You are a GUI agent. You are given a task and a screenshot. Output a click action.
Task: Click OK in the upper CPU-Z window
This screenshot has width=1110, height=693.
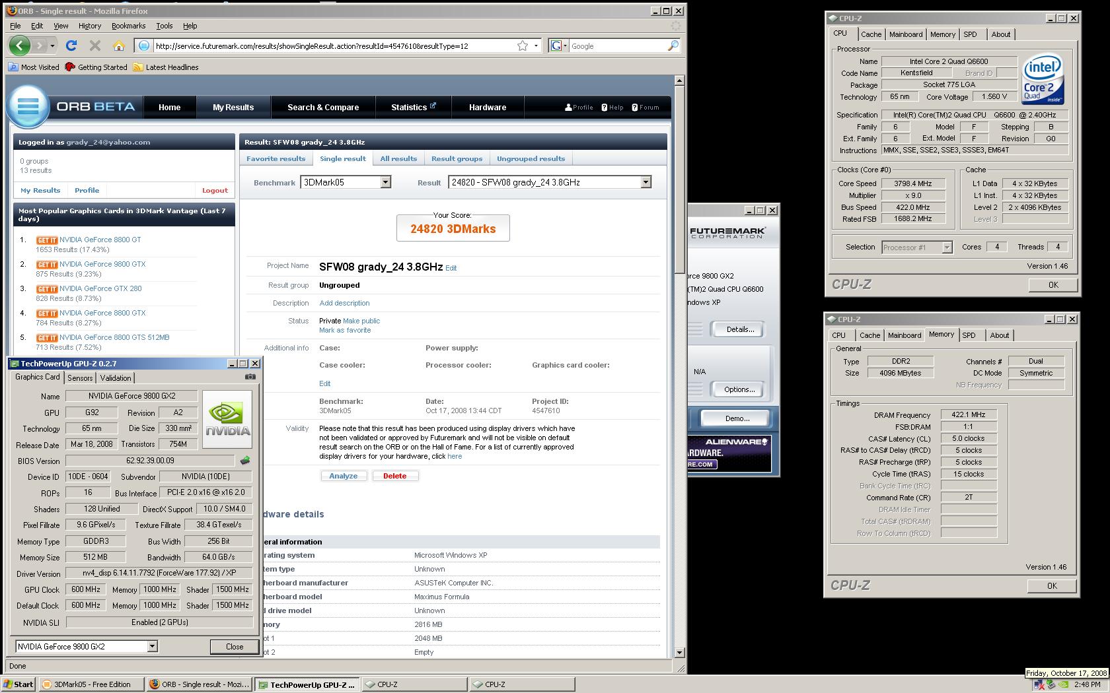click(1053, 285)
